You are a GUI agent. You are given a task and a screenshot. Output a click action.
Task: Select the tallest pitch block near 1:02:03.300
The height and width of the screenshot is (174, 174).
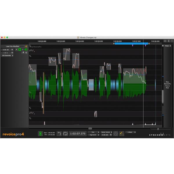click(67, 54)
